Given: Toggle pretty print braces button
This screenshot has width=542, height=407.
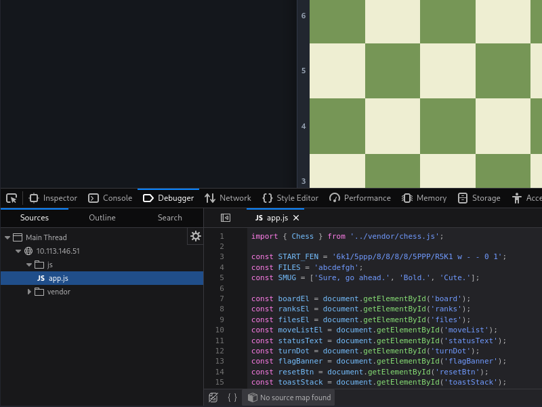Looking at the screenshot, I should pyautogui.click(x=232, y=398).
